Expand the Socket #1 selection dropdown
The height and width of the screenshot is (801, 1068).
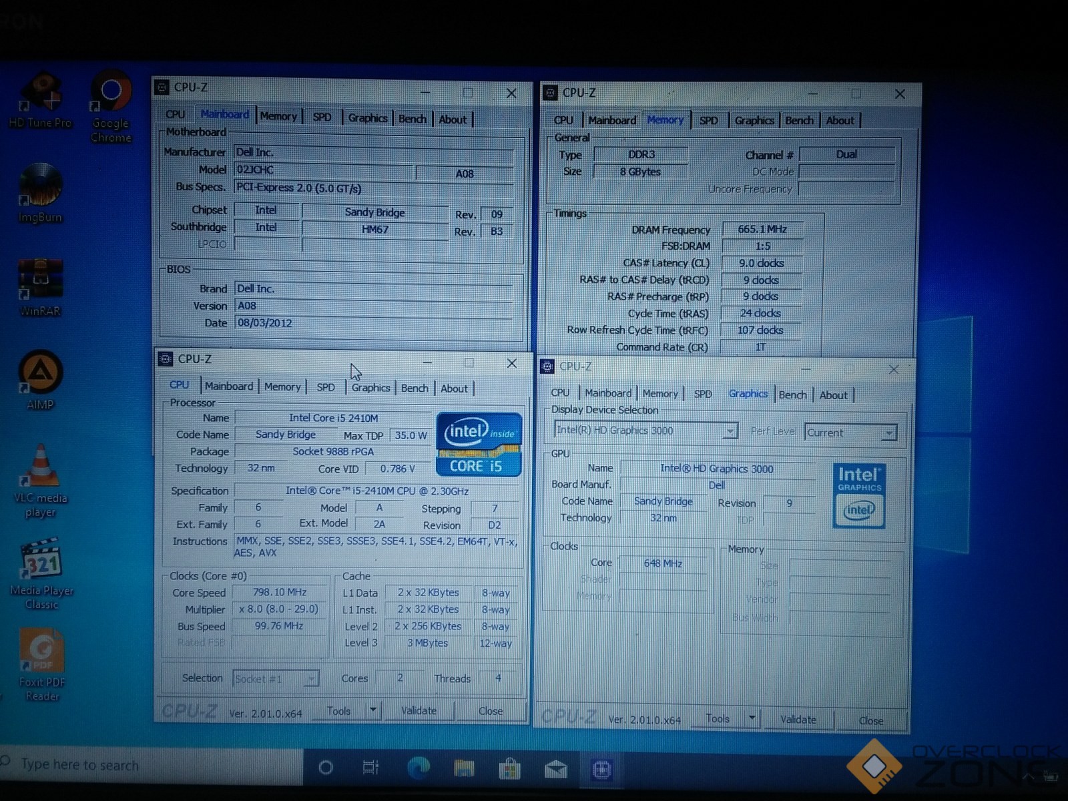tap(310, 679)
